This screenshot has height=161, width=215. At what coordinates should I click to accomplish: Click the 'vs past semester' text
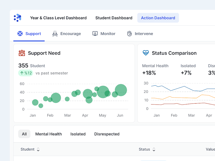[x=52, y=73]
